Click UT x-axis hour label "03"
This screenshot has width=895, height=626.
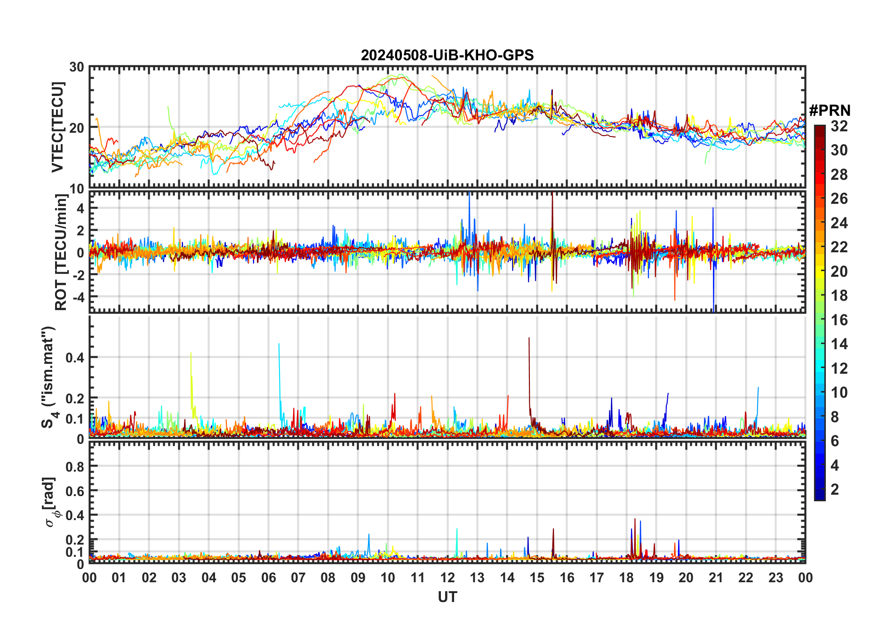179,578
